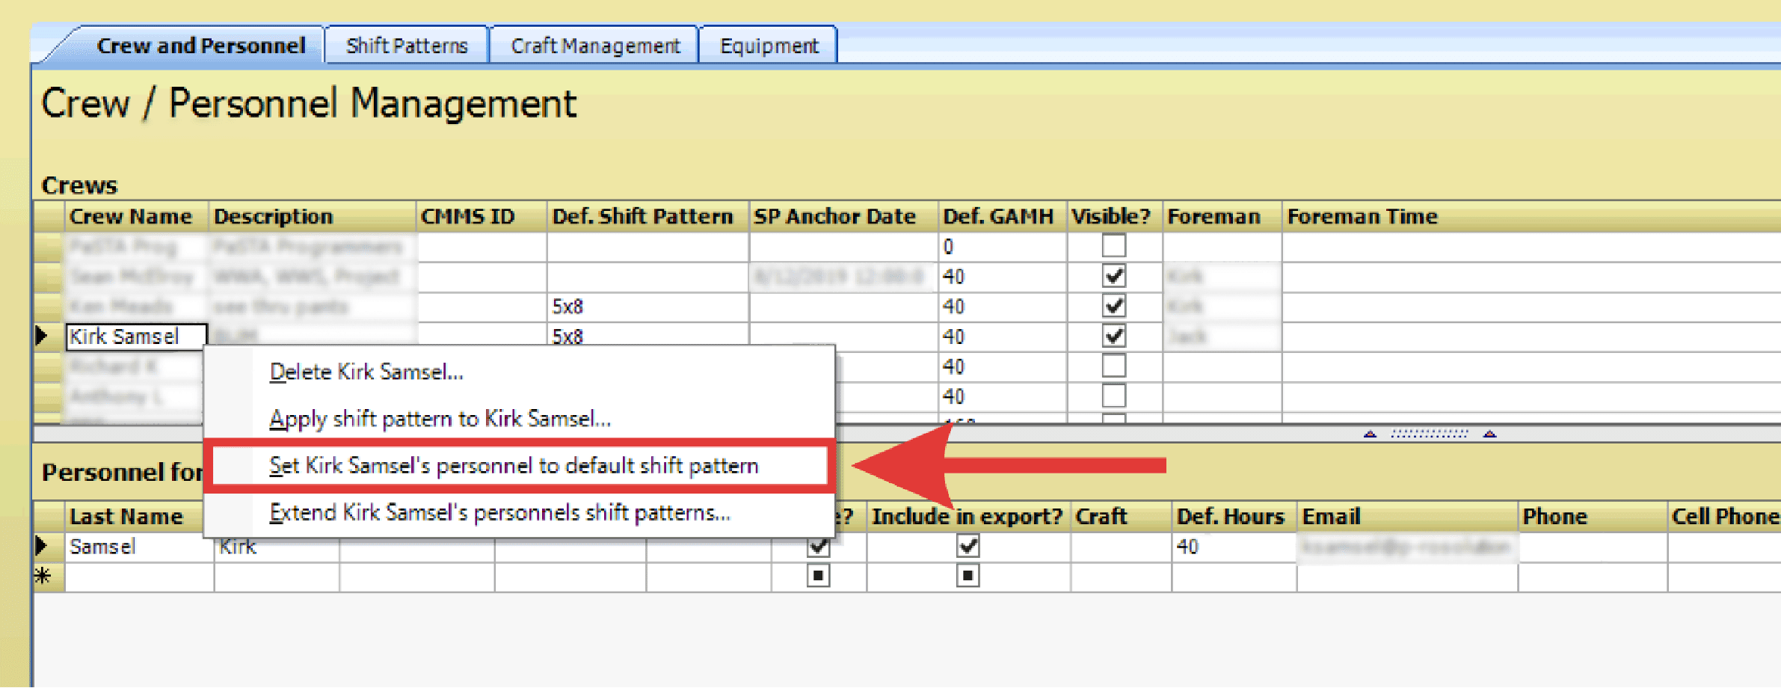
Task: Click the right splitter arrow above the Personnel panel
Action: [1489, 434]
